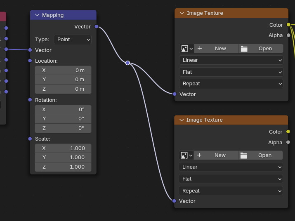The height and width of the screenshot is (221, 295).
Task: Open lower Image Texture Repeat extension dropdown
Action: tap(231, 191)
